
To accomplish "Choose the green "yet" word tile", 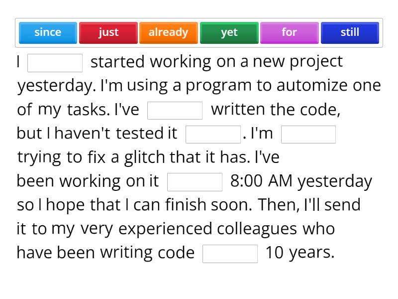I will click(229, 32).
